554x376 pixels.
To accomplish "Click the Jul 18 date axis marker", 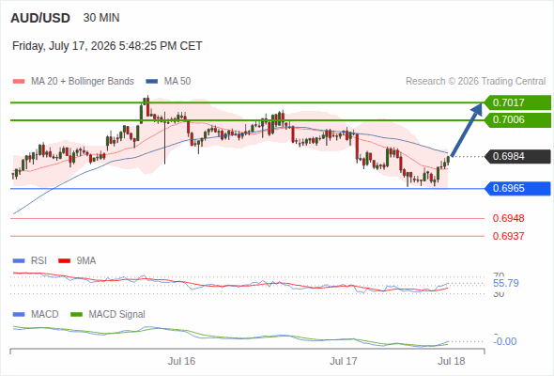I will (x=452, y=361).
